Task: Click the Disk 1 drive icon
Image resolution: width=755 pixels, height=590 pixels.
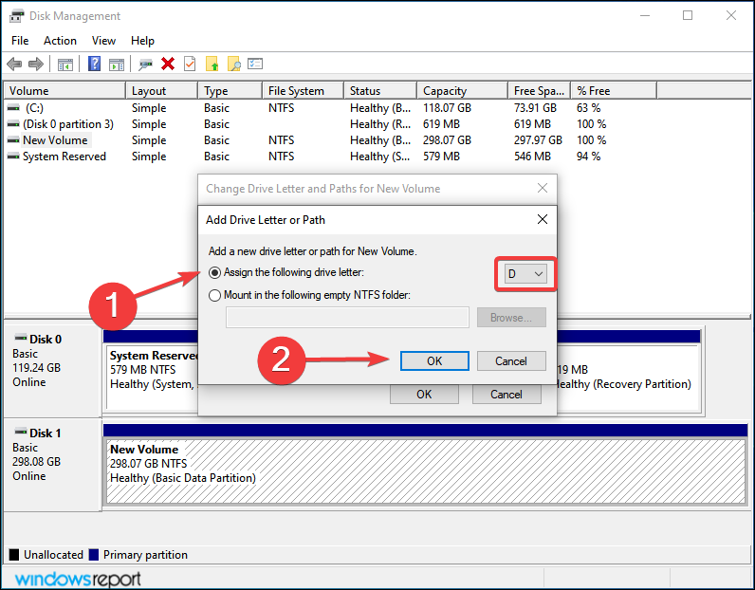Action: 20,431
